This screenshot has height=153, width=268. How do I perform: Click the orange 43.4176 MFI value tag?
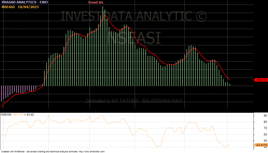point(261,145)
